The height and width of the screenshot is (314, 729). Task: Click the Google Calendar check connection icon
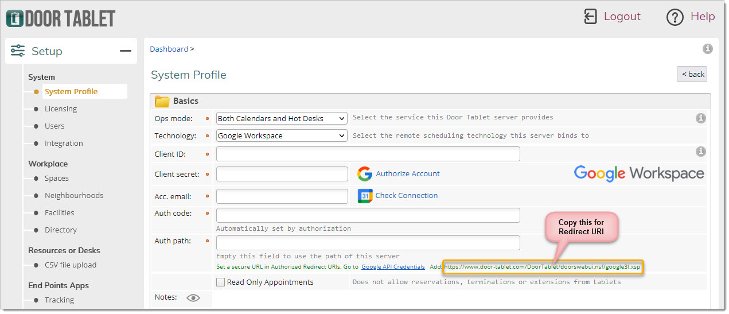365,196
